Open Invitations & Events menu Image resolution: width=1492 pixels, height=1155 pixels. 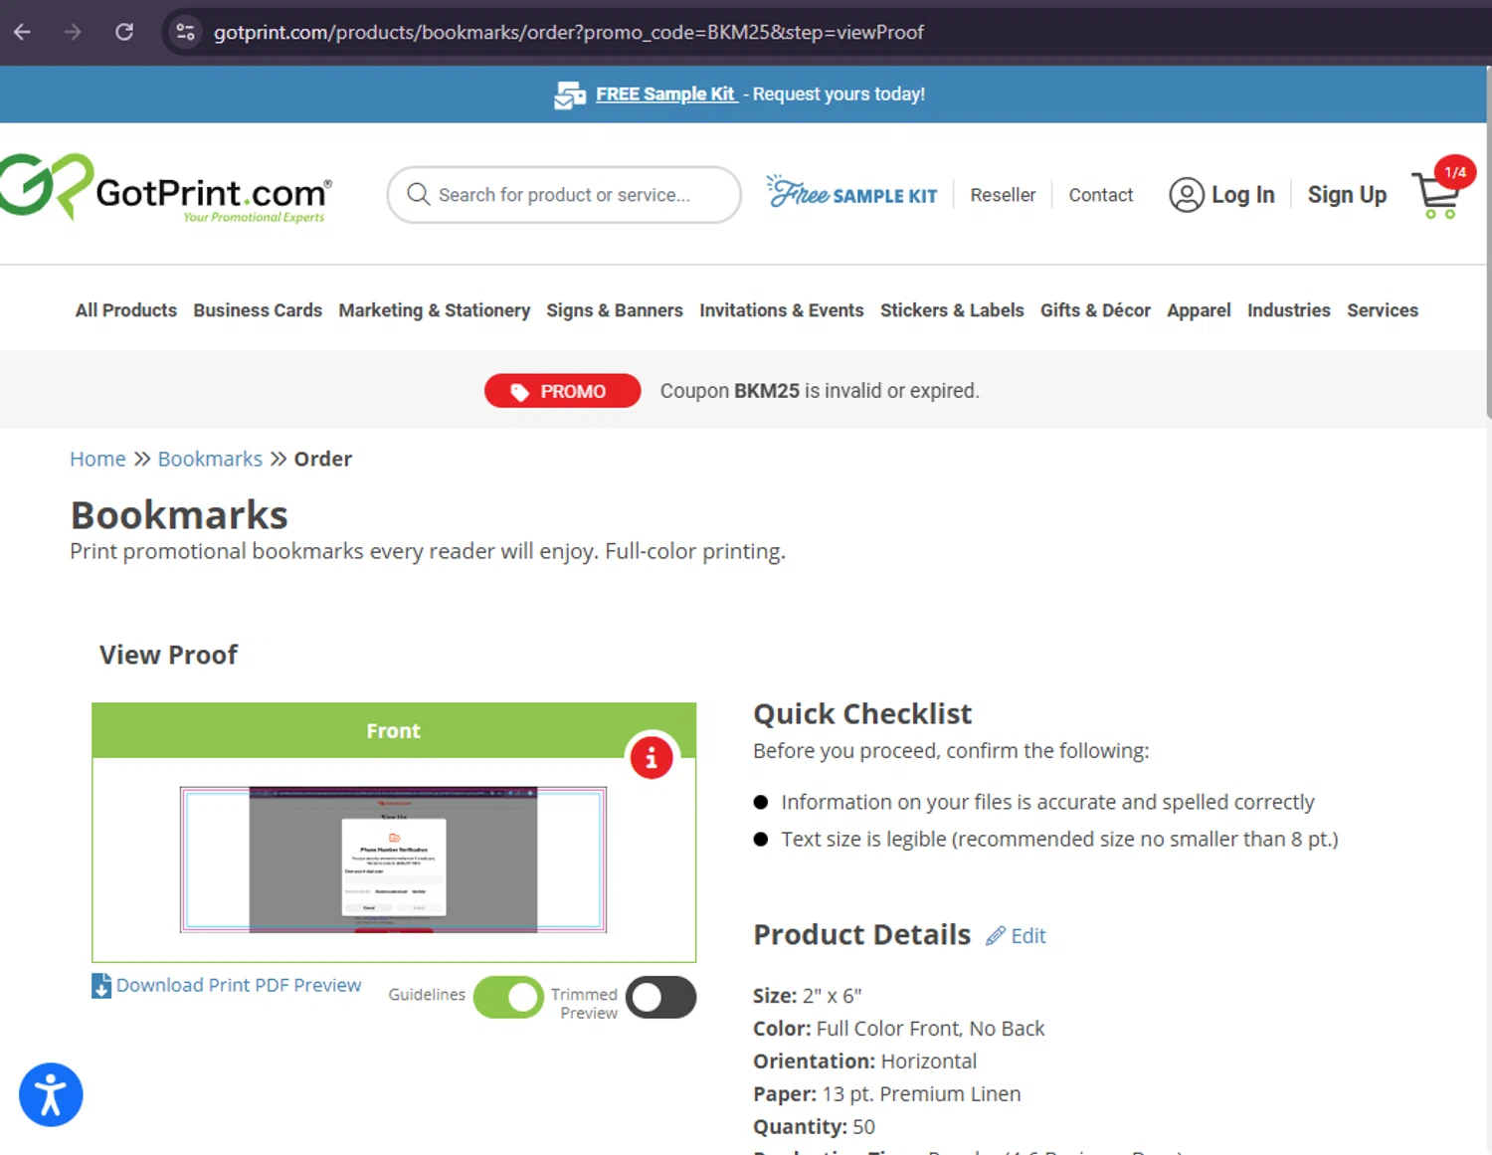tap(782, 310)
